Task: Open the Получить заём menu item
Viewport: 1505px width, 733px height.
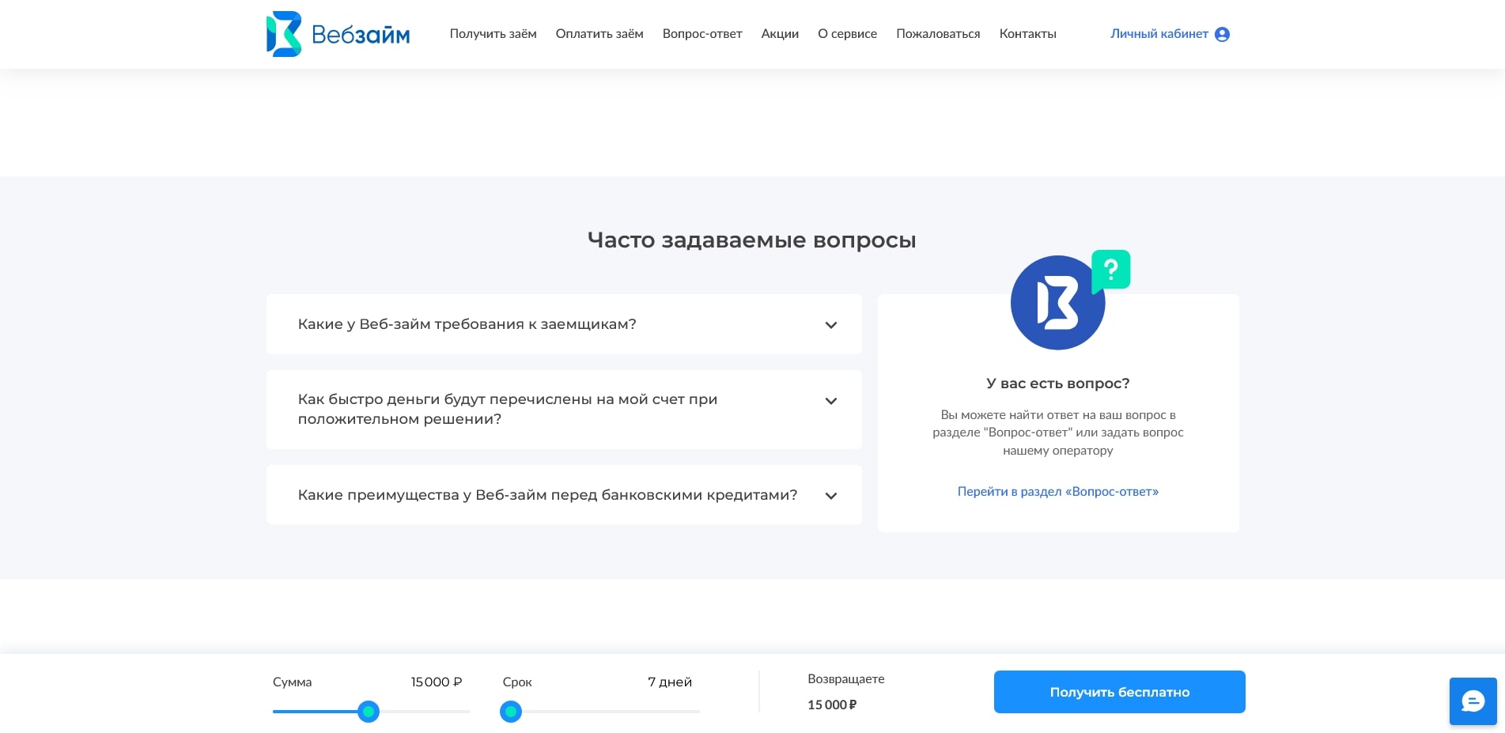Action: [x=493, y=34]
